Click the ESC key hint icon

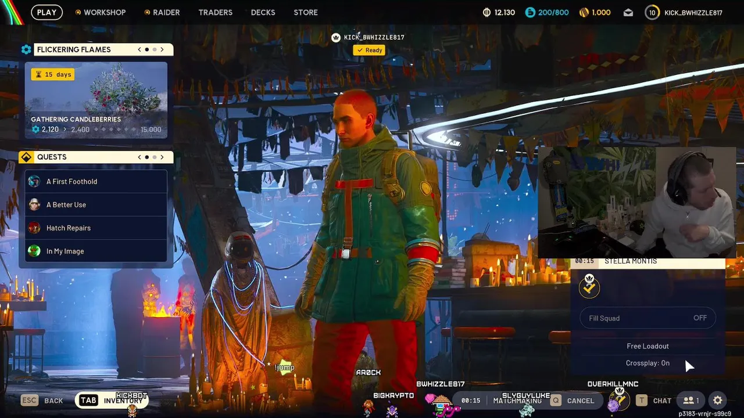(x=29, y=401)
